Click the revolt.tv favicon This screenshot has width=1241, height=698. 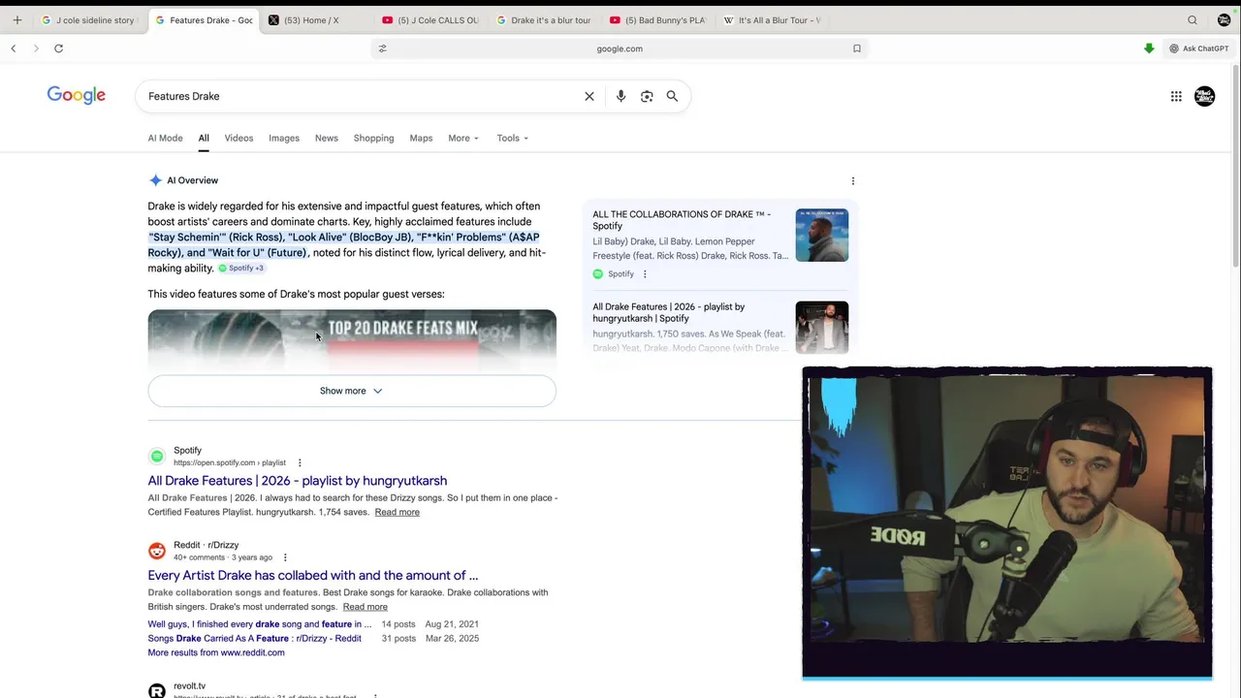157,690
